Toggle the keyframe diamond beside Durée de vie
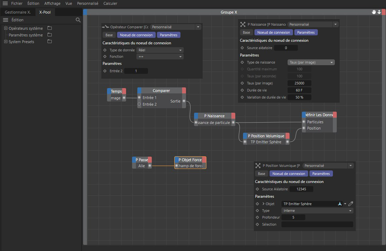This screenshot has width=386, height=251. [x=242, y=90]
